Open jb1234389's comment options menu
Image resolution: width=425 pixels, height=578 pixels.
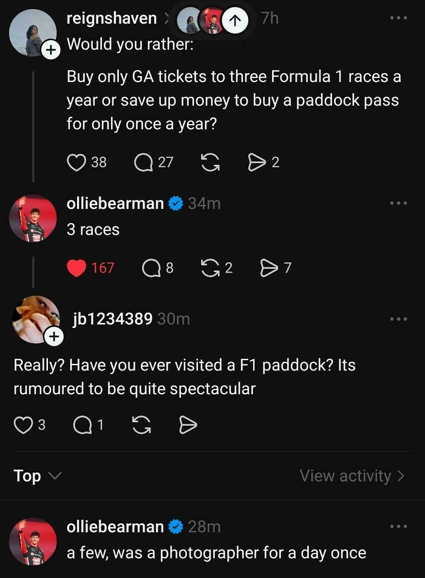point(399,319)
